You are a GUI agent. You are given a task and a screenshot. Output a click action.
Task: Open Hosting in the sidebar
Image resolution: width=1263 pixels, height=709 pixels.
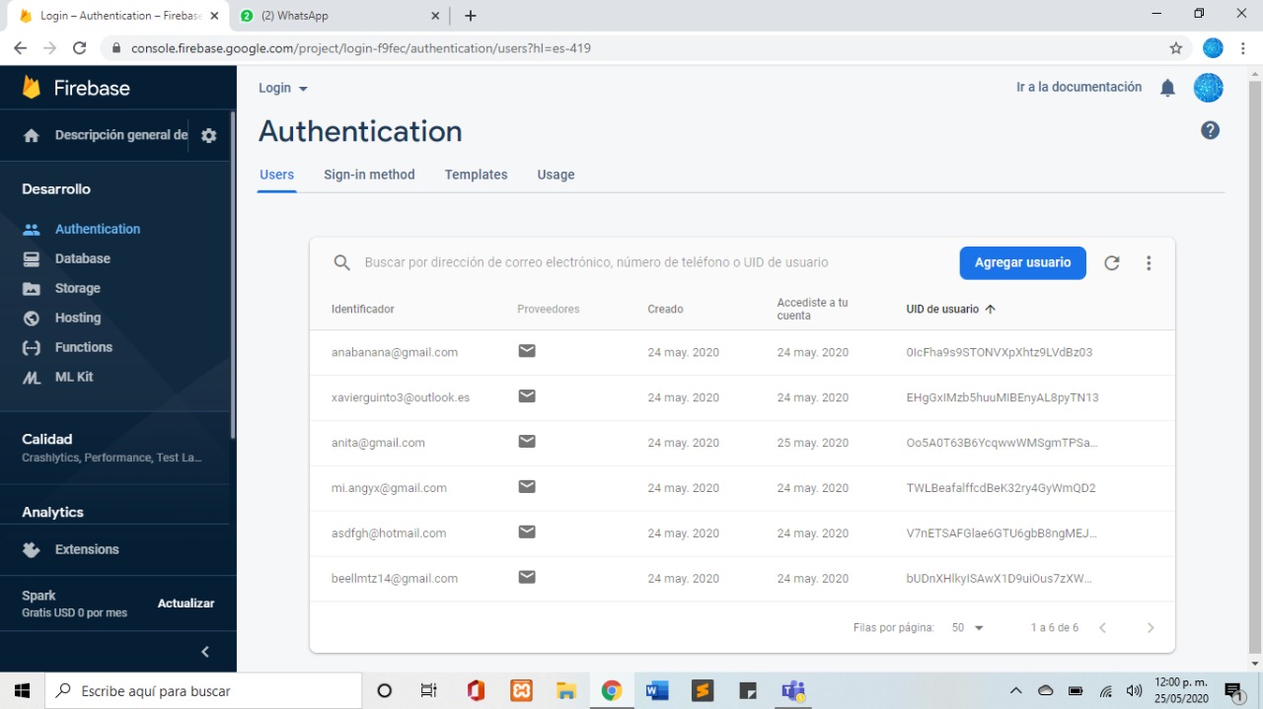coord(78,318)
